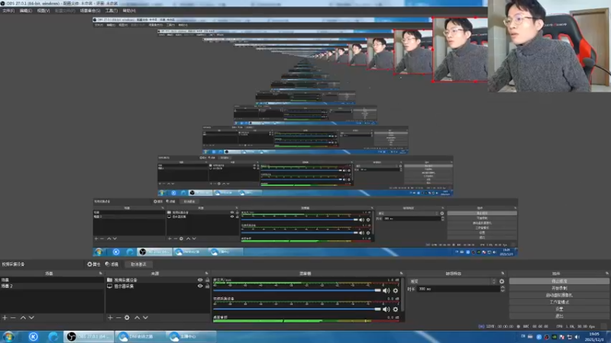Viewport: 611px width, 343px height.
Task: Pop out the Sources dock
Action: tap(206, 274)
